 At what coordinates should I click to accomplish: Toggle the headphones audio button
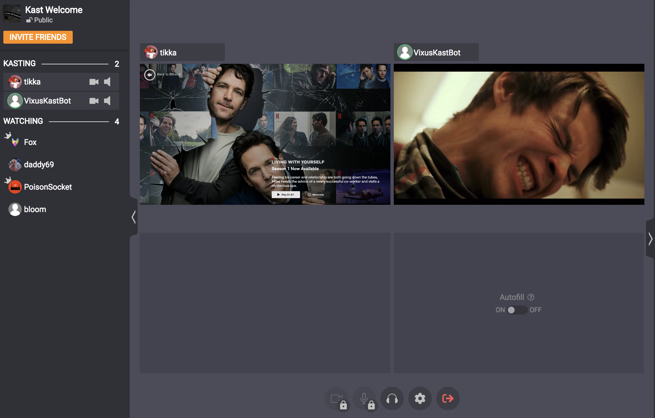click(392, 398)
